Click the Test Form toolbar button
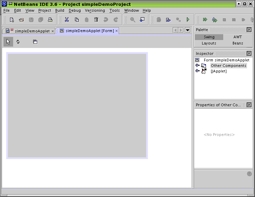 tap(35, 42)
